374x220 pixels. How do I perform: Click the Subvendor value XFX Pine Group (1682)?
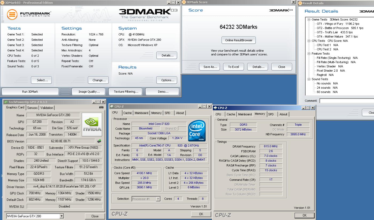pos(83,148)
